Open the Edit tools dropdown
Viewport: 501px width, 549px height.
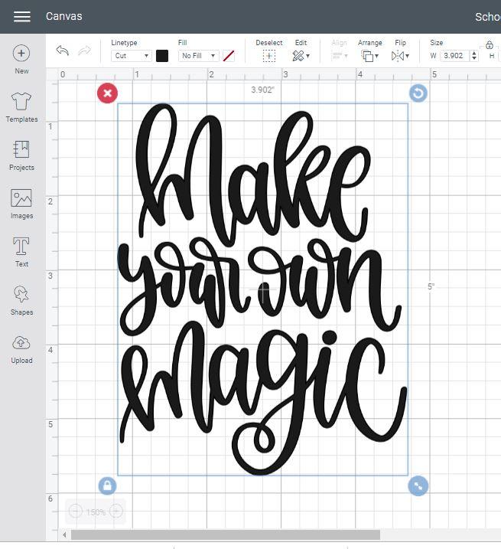pyautogui.click(x=301, y=56)
